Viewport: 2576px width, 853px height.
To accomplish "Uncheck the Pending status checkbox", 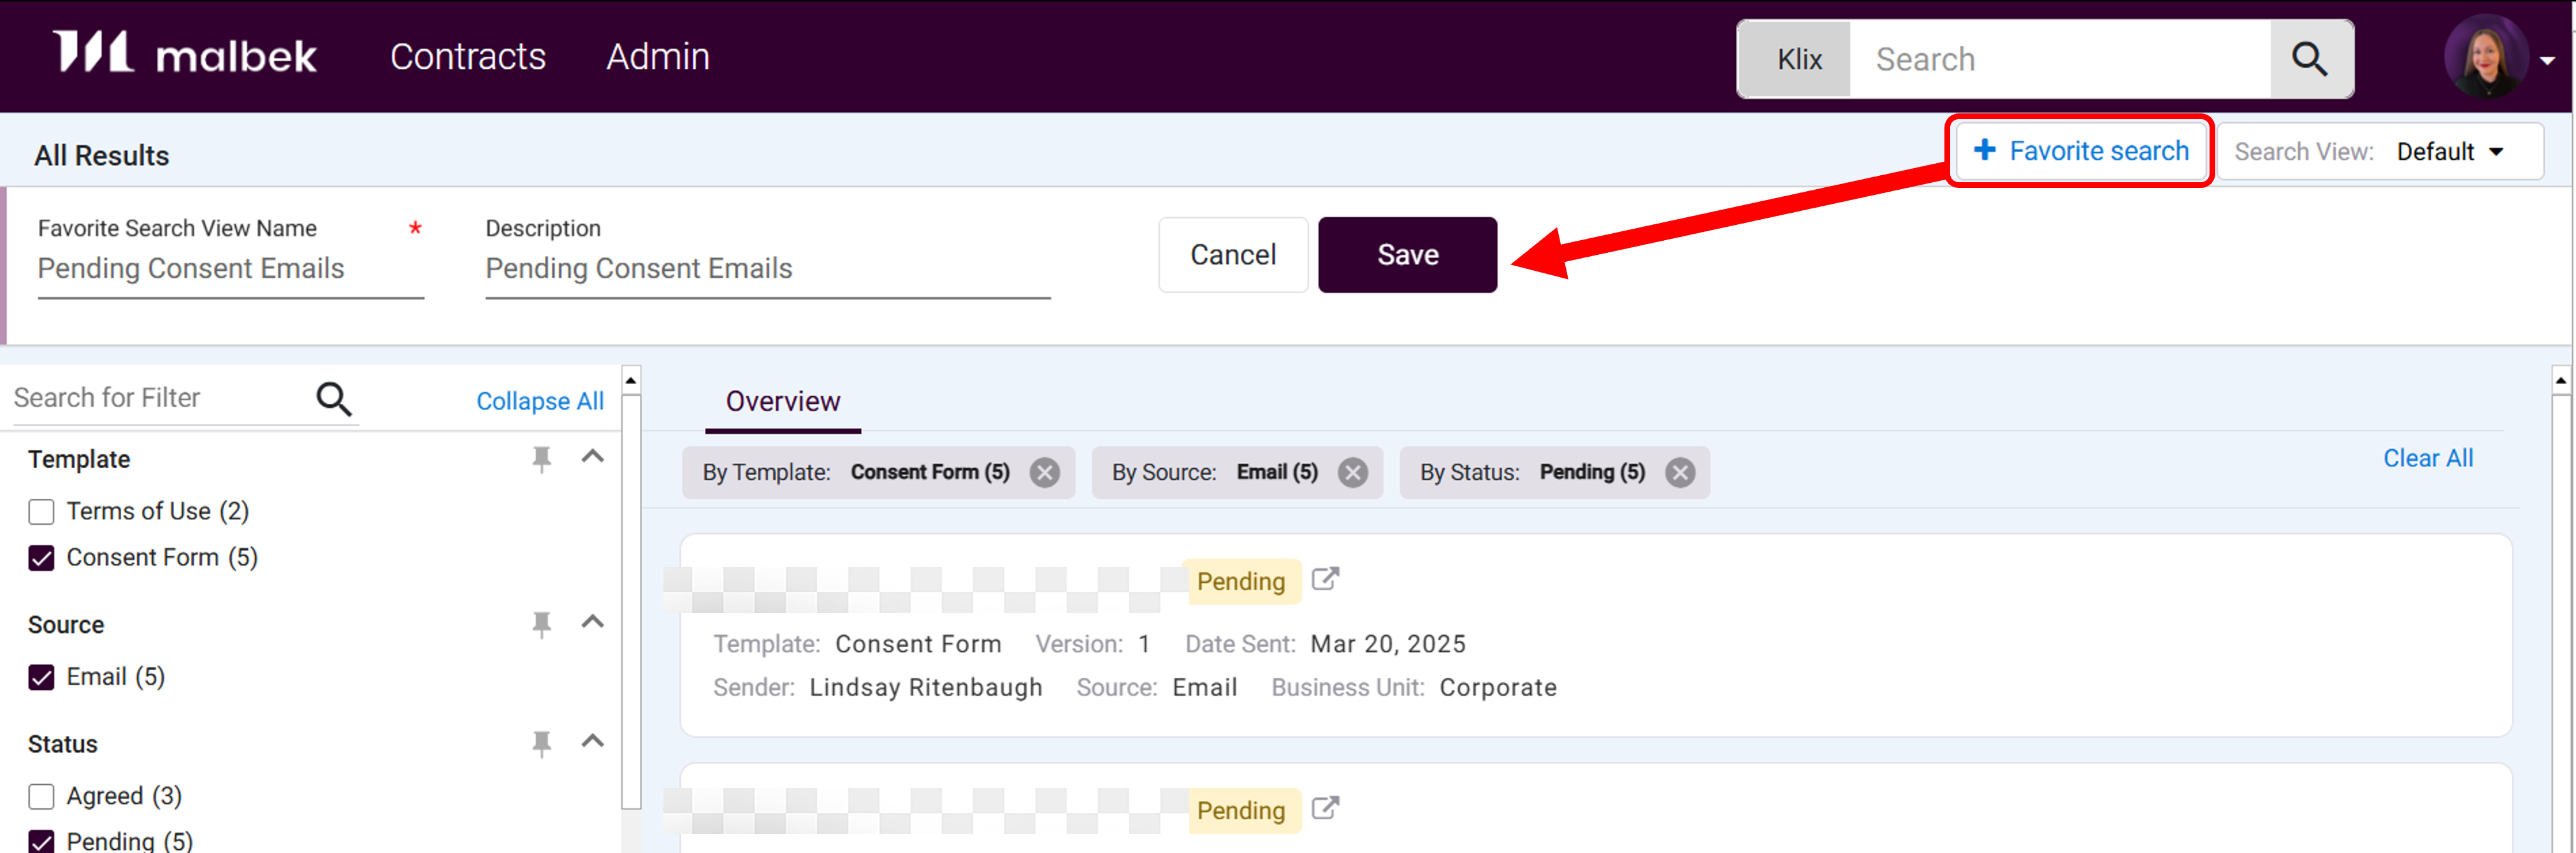I will coord(41,841).
